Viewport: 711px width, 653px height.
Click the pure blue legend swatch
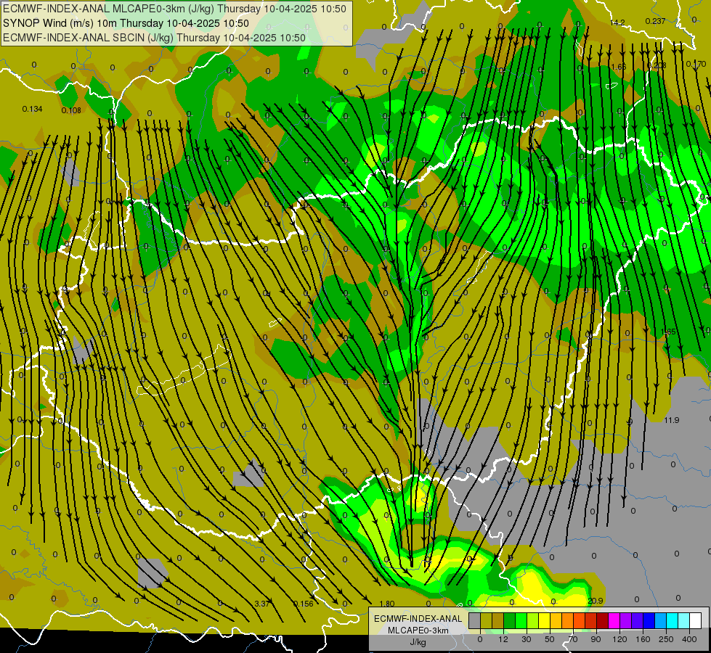(649, 621)
